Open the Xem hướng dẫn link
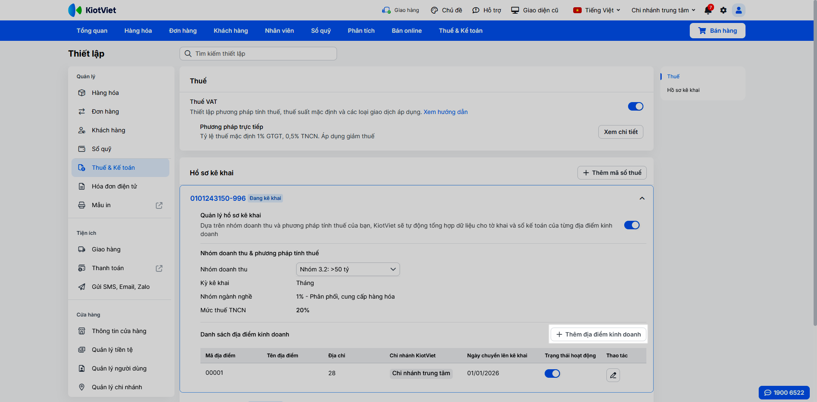The width and height of the screenshot is (817, 402). (x=446, y=112)
